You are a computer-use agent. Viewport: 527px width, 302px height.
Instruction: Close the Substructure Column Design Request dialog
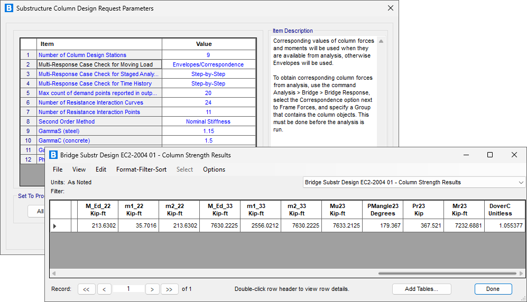391,8
